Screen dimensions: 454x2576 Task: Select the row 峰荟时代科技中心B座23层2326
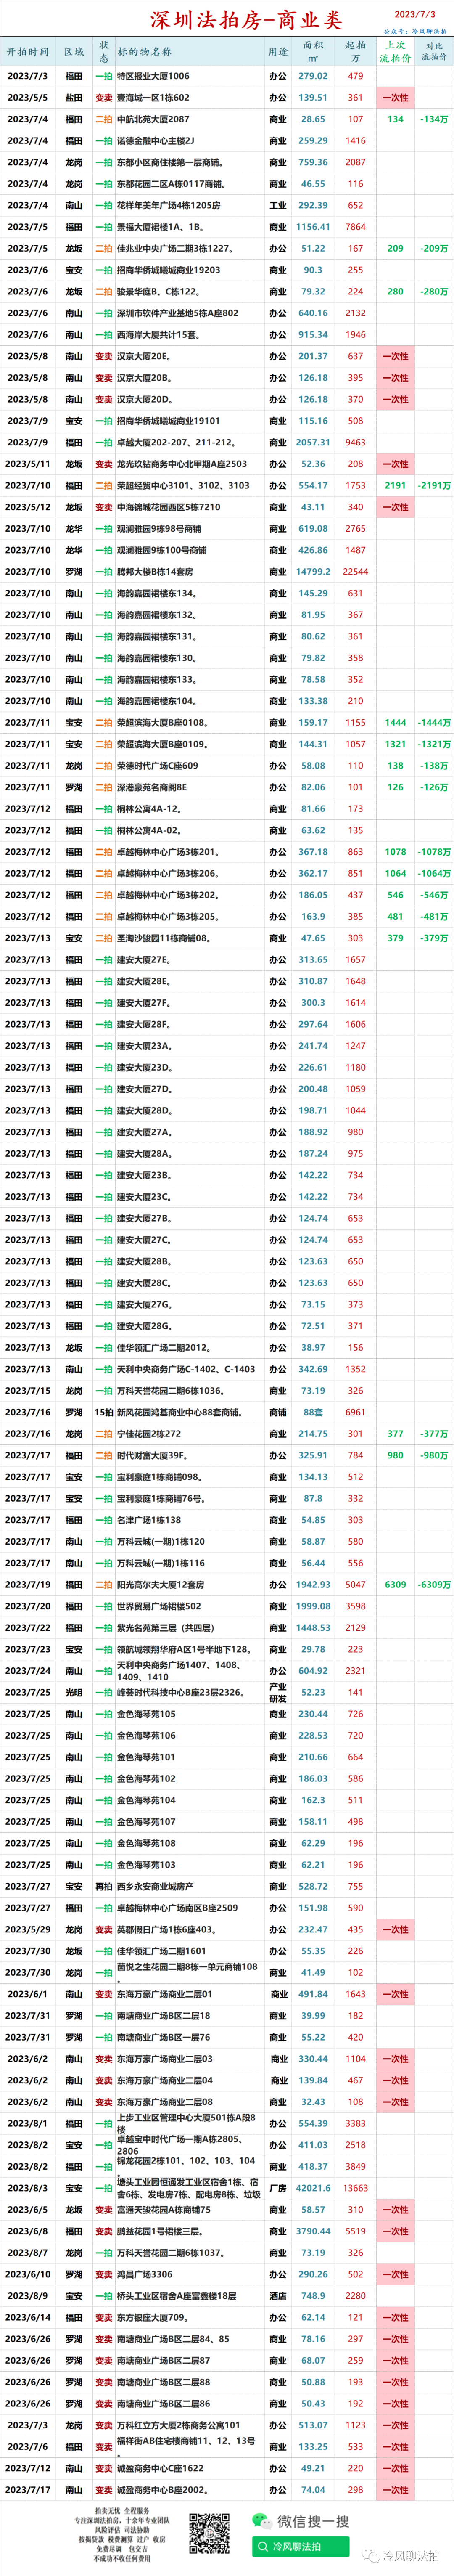coord(227,1693)
